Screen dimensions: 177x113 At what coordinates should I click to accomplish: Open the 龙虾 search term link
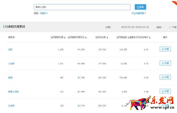11,49
